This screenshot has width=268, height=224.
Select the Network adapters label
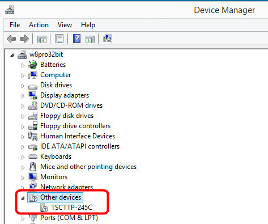point(67,187)
